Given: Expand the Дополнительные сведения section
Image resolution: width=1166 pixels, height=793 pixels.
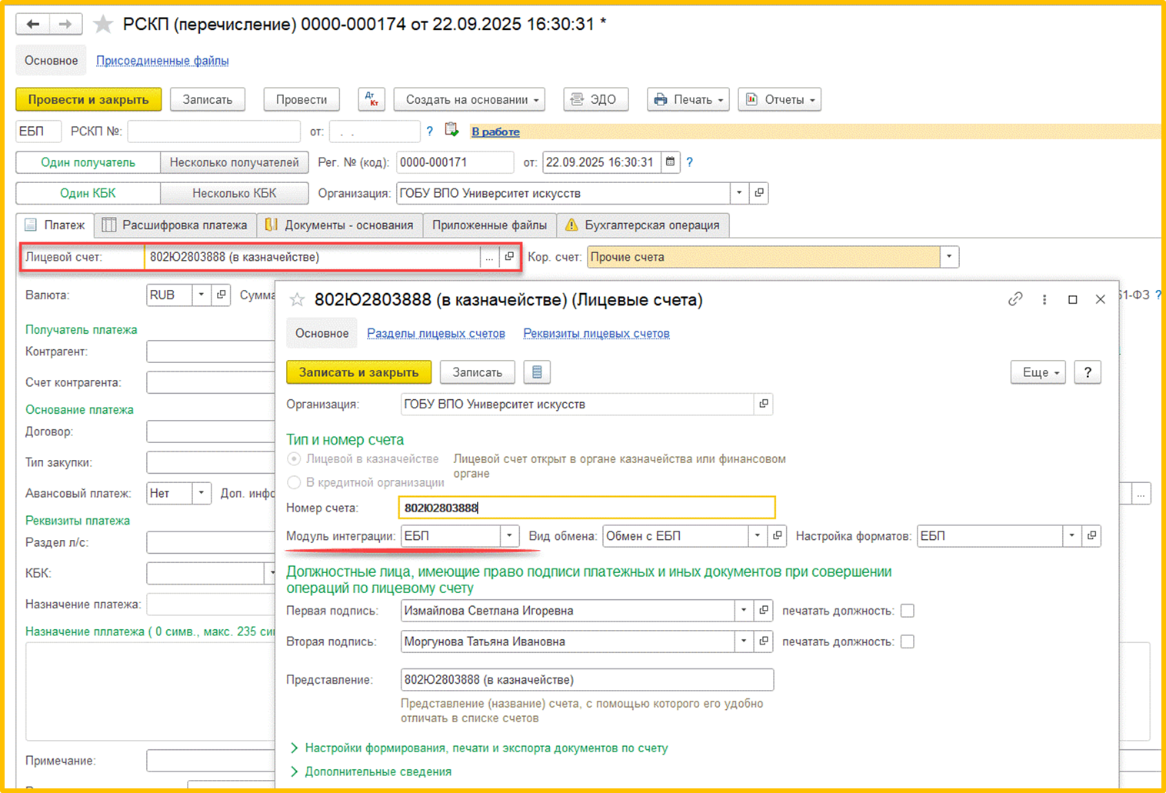Looking at the screenshot, I should pos(371,771).
